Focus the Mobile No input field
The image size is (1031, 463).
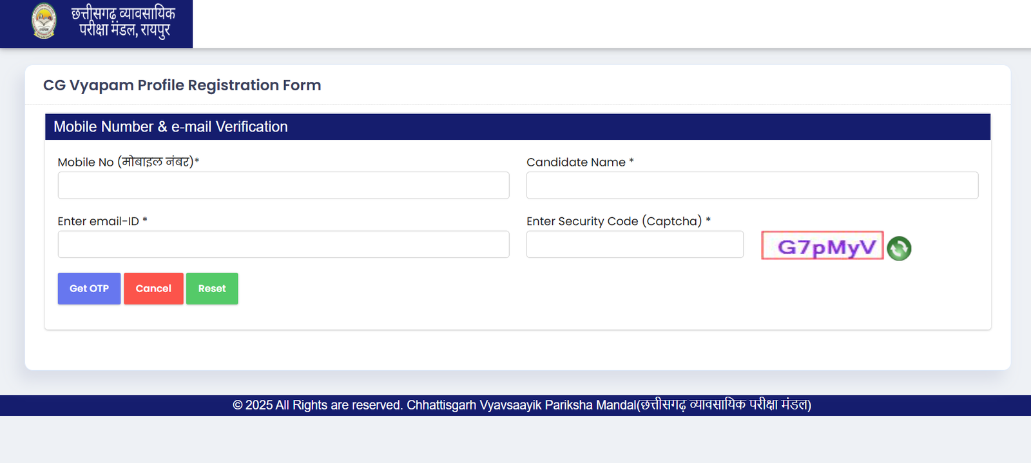point(284,186)
